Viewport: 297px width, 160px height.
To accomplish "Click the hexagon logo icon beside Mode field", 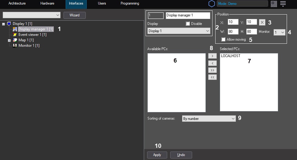I will pos(212,4).
